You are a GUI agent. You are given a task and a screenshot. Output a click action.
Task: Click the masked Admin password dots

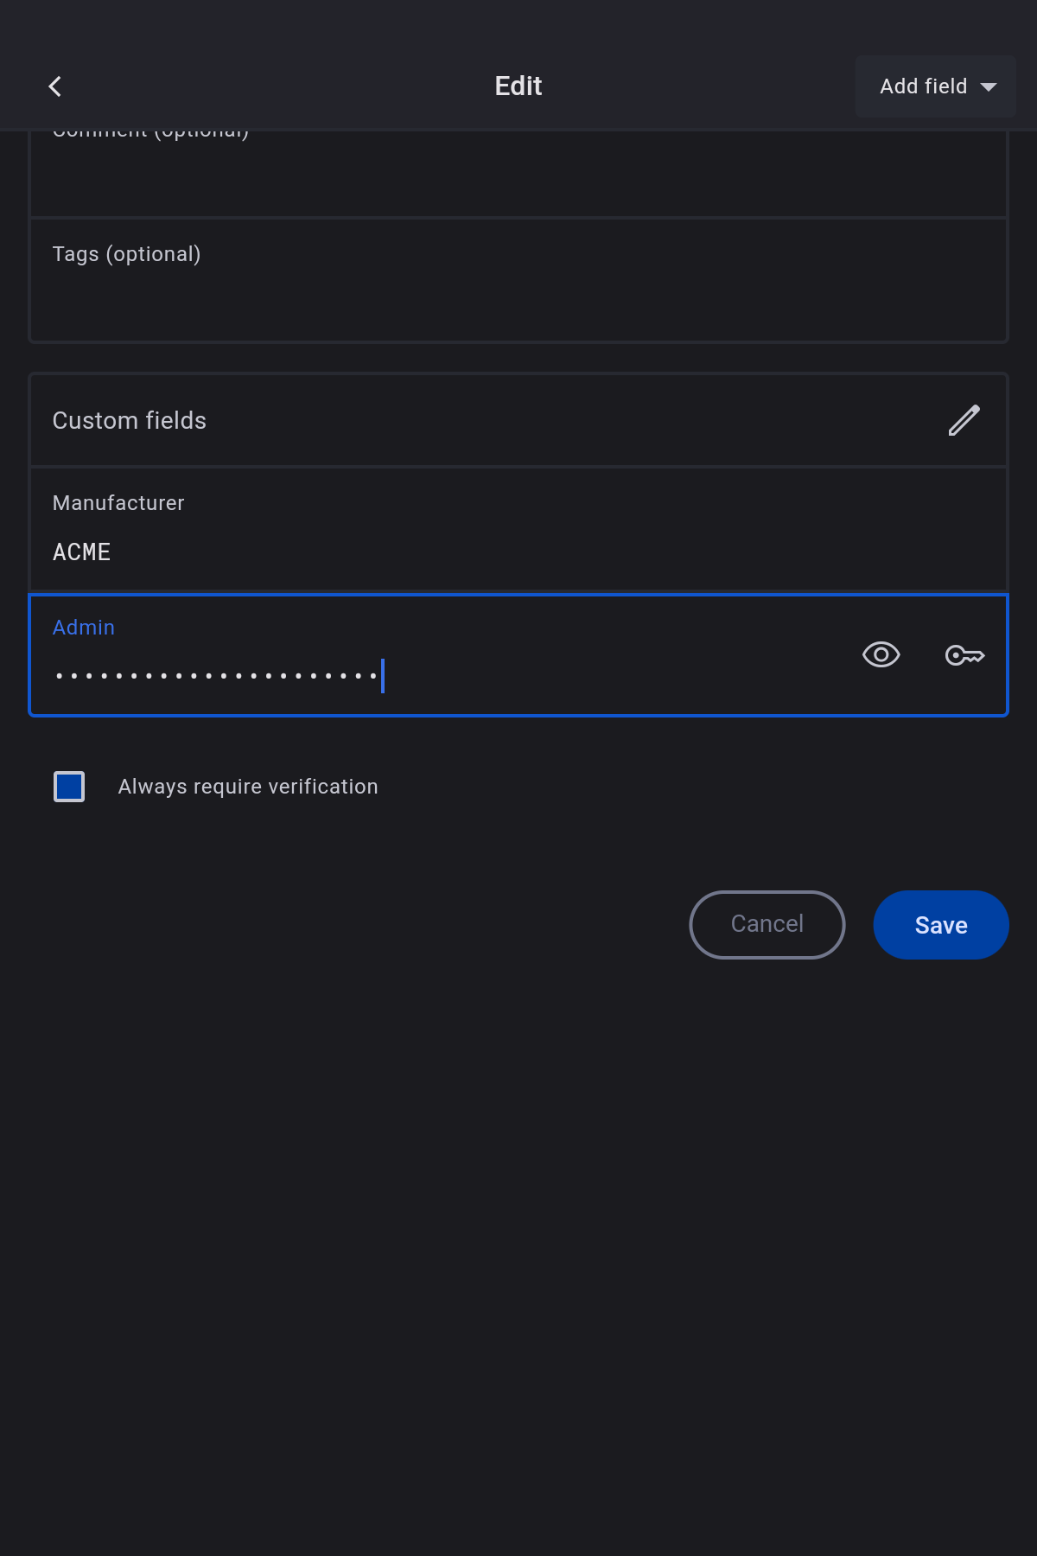[216, 675]
